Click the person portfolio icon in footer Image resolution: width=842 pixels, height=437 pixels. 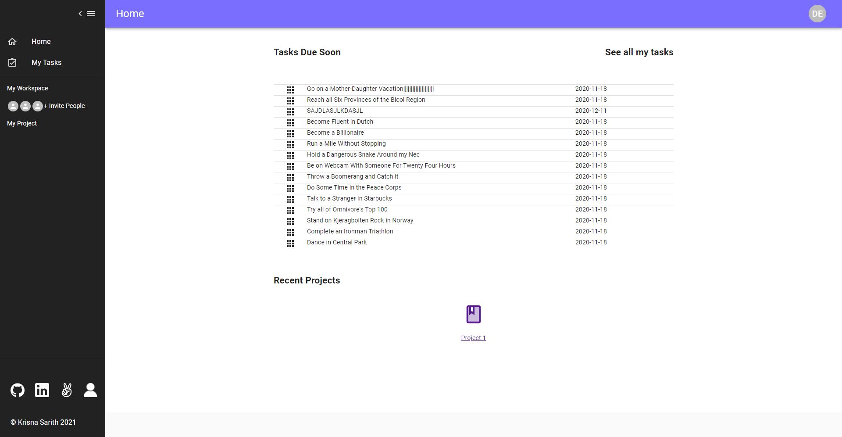90,390
